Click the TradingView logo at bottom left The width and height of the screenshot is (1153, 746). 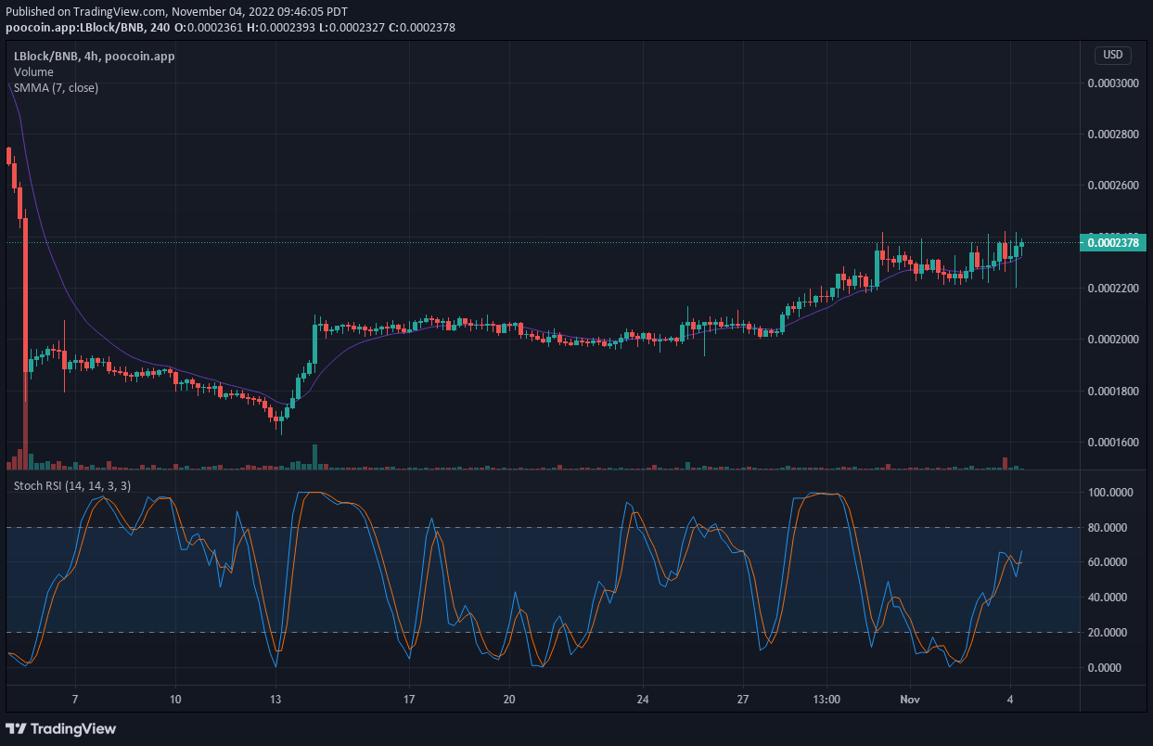point(62,728)
